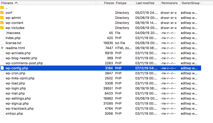Click the wp-includes folder icon
213x123 pixels.
tap(2, 28)
